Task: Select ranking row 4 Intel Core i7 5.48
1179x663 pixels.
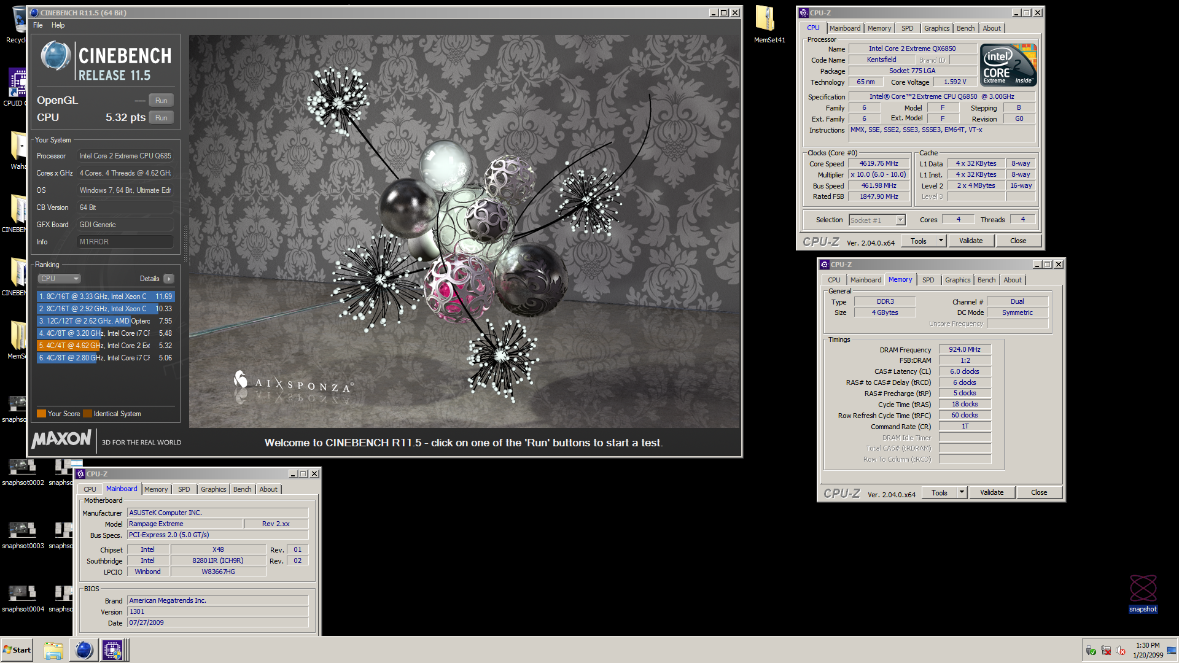Action: 106,333
